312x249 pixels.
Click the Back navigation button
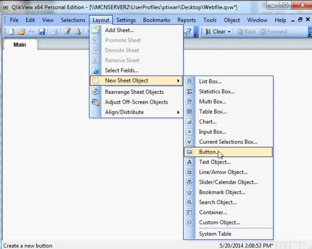tap(246, 32)
